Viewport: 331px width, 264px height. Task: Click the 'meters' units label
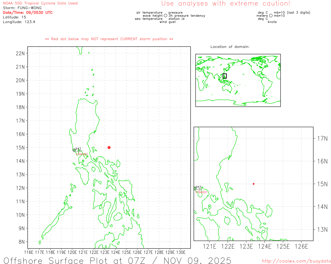point(262,16)
